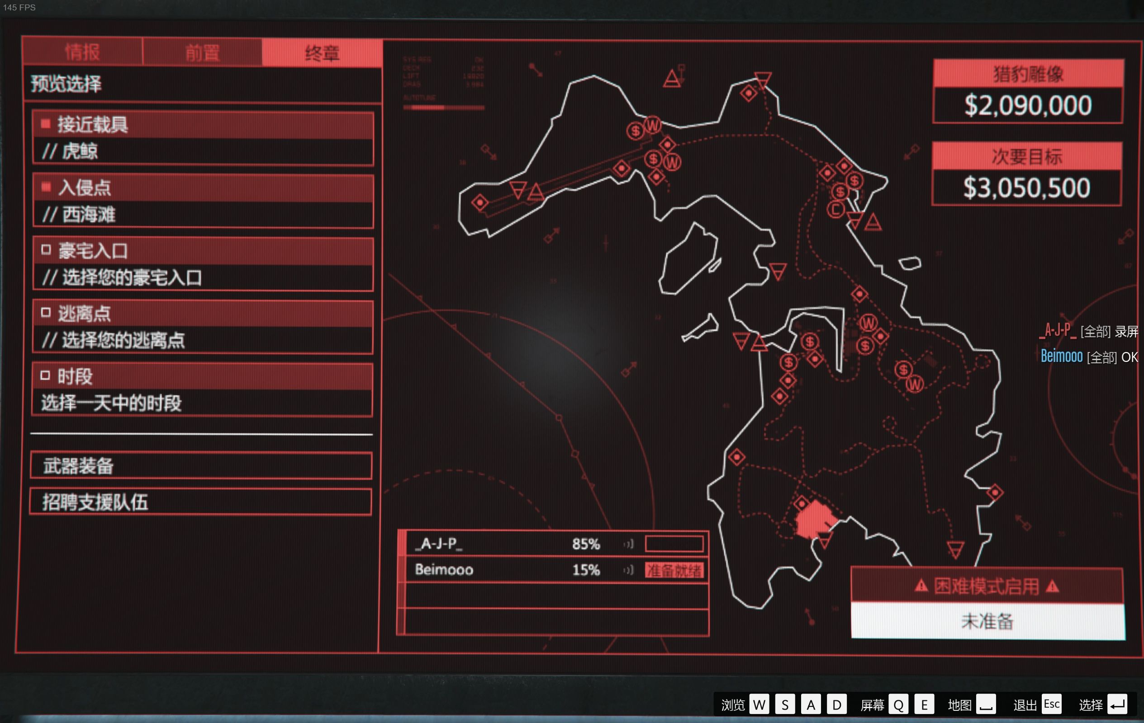Click the 浏览 label in the key hints

pos(733,705)
